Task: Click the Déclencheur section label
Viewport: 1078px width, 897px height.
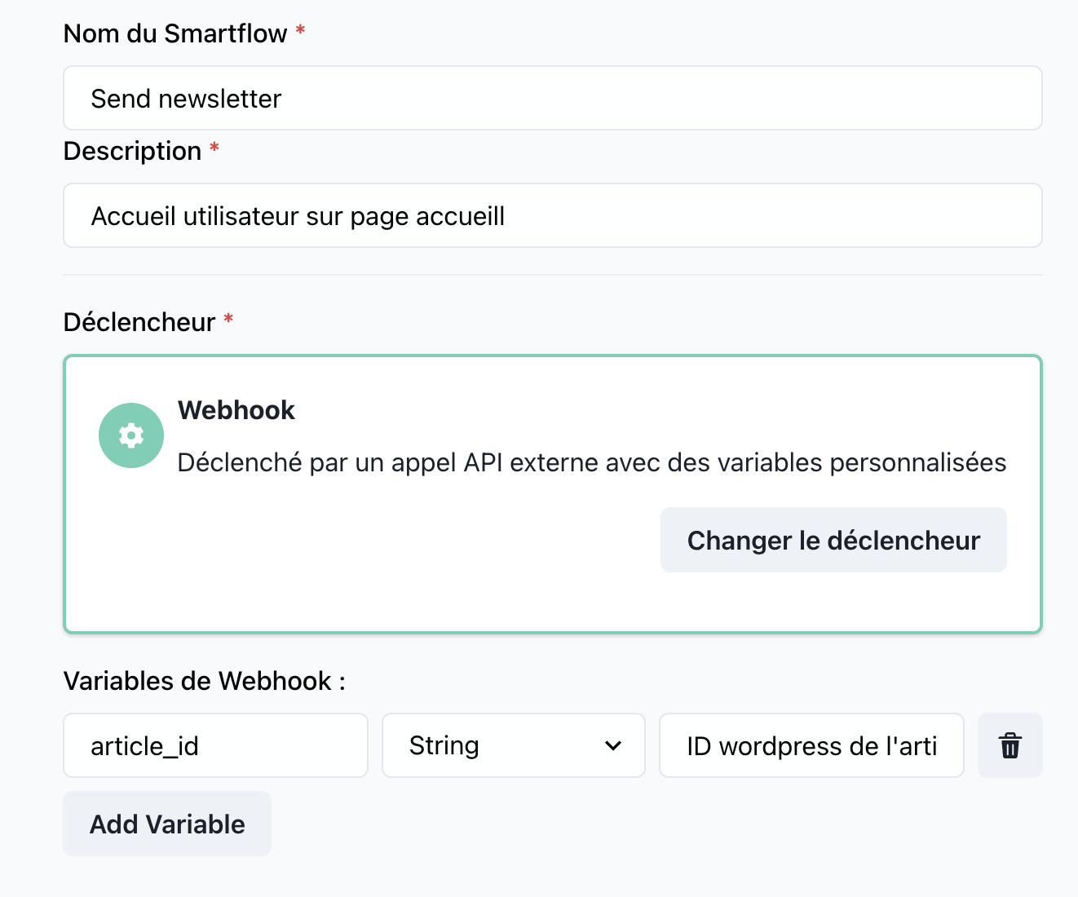Action: (x=139, y=322)
